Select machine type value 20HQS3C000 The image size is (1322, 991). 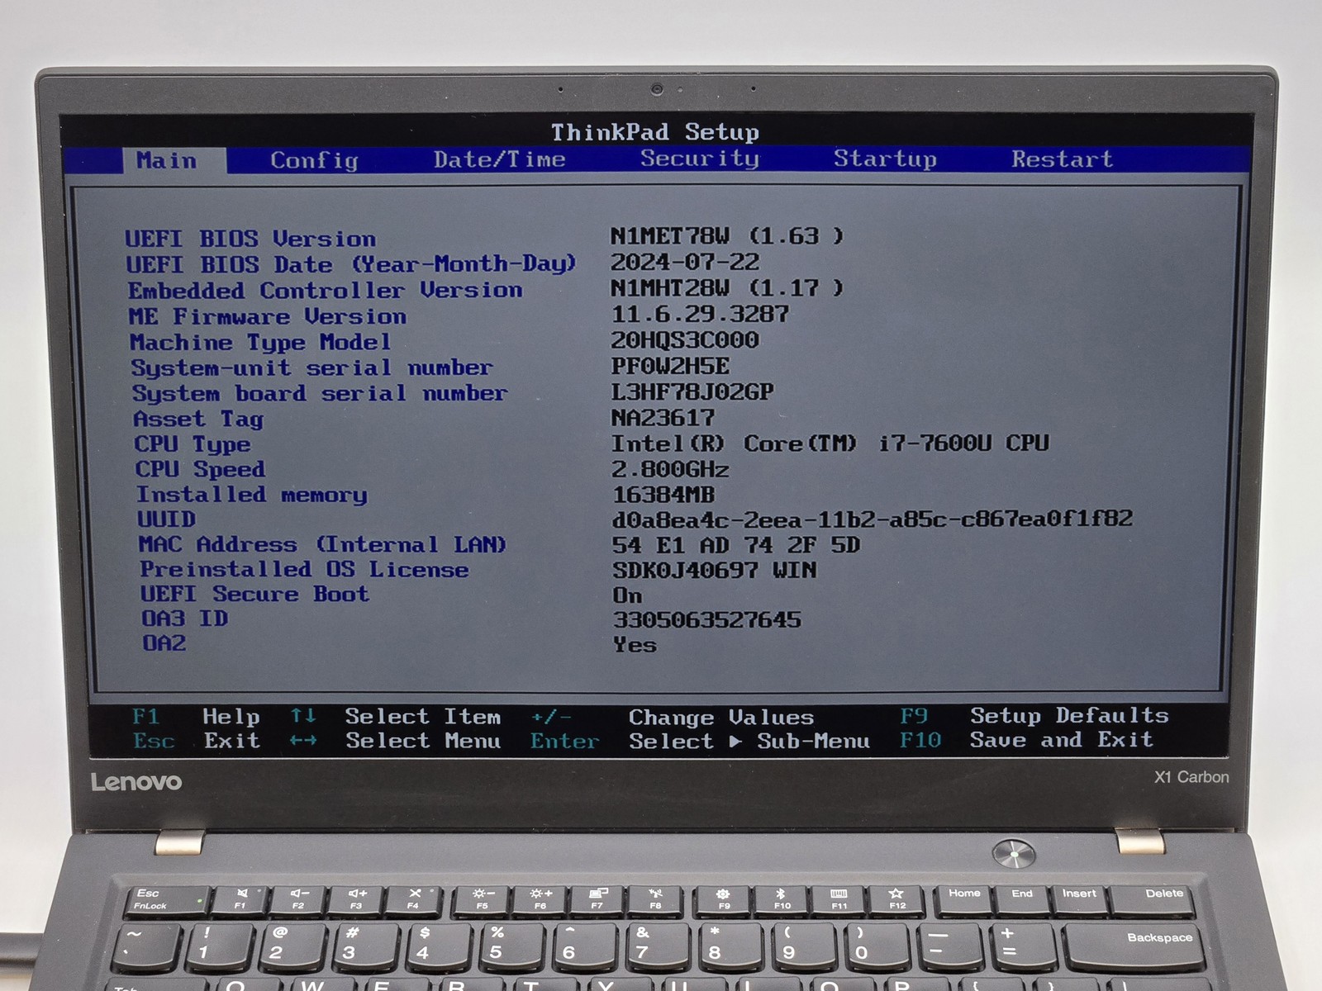point(685,339)
